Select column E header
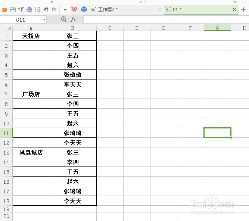This screenshot has width=249, height=221. coord(164,28)
